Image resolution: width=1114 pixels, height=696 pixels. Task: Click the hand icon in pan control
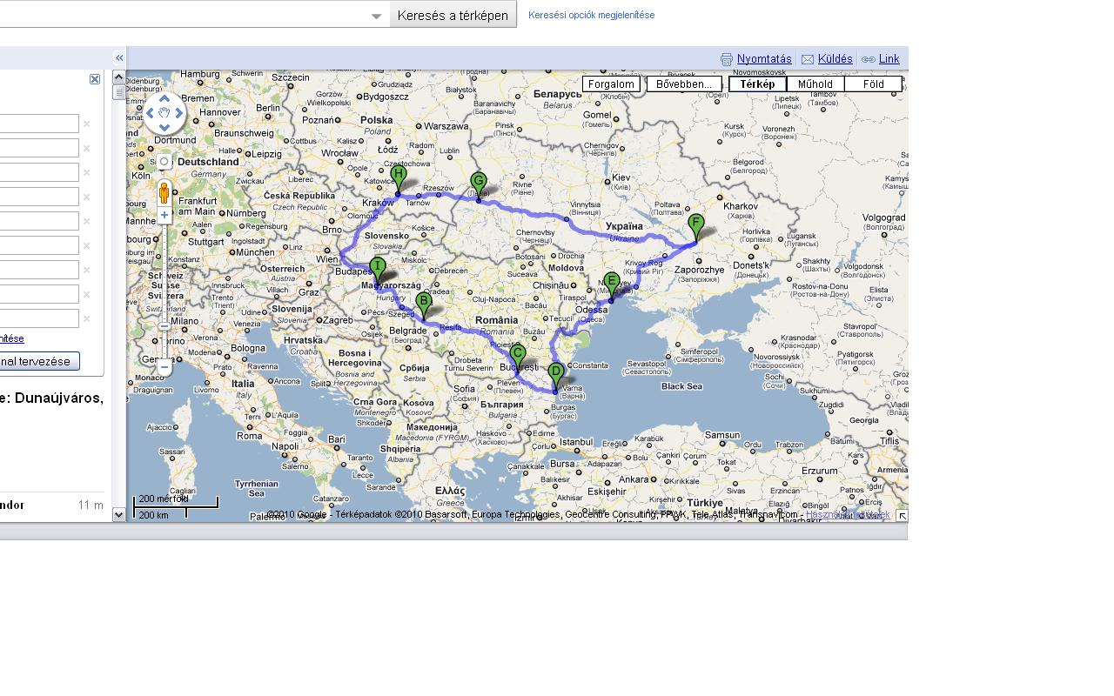coord(164,113)
